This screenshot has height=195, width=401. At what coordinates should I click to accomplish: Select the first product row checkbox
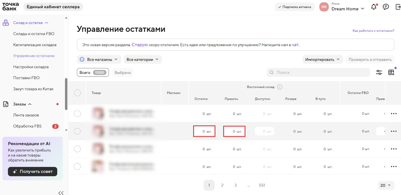click(x=77, y=114)
